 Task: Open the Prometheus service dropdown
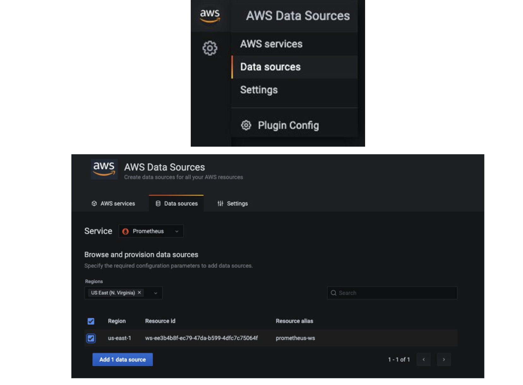click(151, 231)
